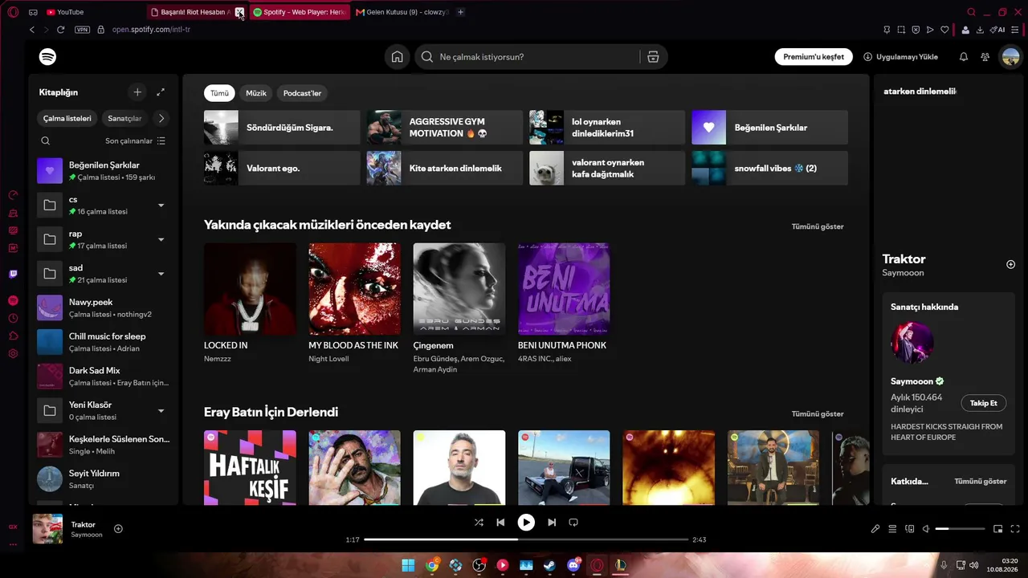Add Traktor to Liked Songs in player bar
The height and width of the screenshot is (578, 1028).
click(118, 528)
